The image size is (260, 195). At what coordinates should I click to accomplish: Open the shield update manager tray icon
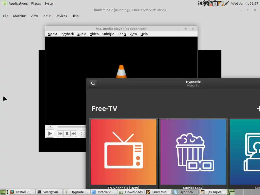209,3
